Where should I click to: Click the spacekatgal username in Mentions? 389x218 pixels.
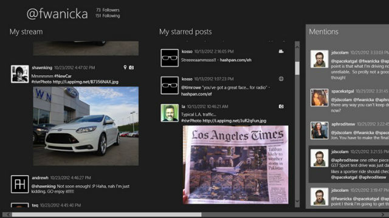pos(343,91)
